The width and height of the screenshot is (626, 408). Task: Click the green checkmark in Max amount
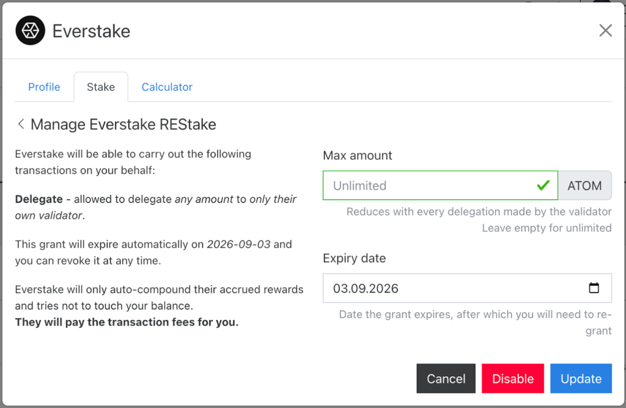[x=542, y=186]
